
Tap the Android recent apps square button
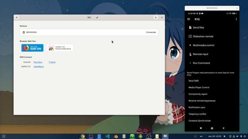click(x=201, y=128)
